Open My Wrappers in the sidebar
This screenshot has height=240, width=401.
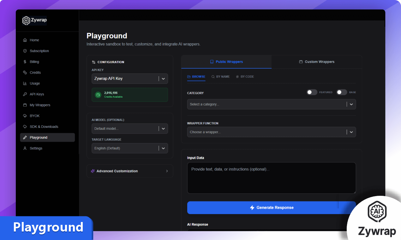47,105
